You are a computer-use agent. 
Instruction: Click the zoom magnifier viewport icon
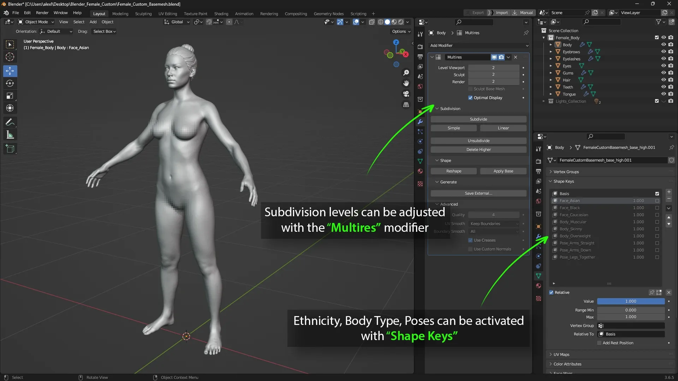click(x=406, y=73)
